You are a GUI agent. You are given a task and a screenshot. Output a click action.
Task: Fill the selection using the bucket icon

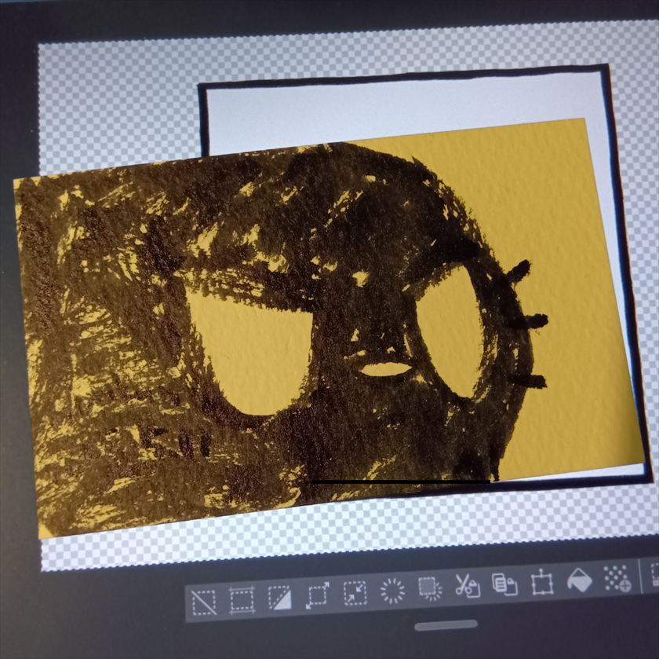coord(579,580)
